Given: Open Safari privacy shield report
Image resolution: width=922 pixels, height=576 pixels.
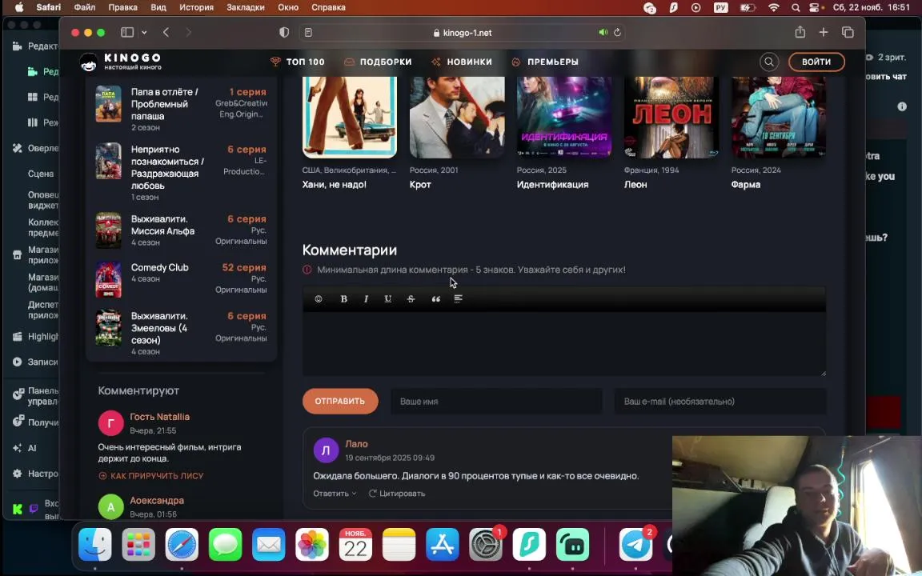Looking at the screenshot, I should click(284, 32).
